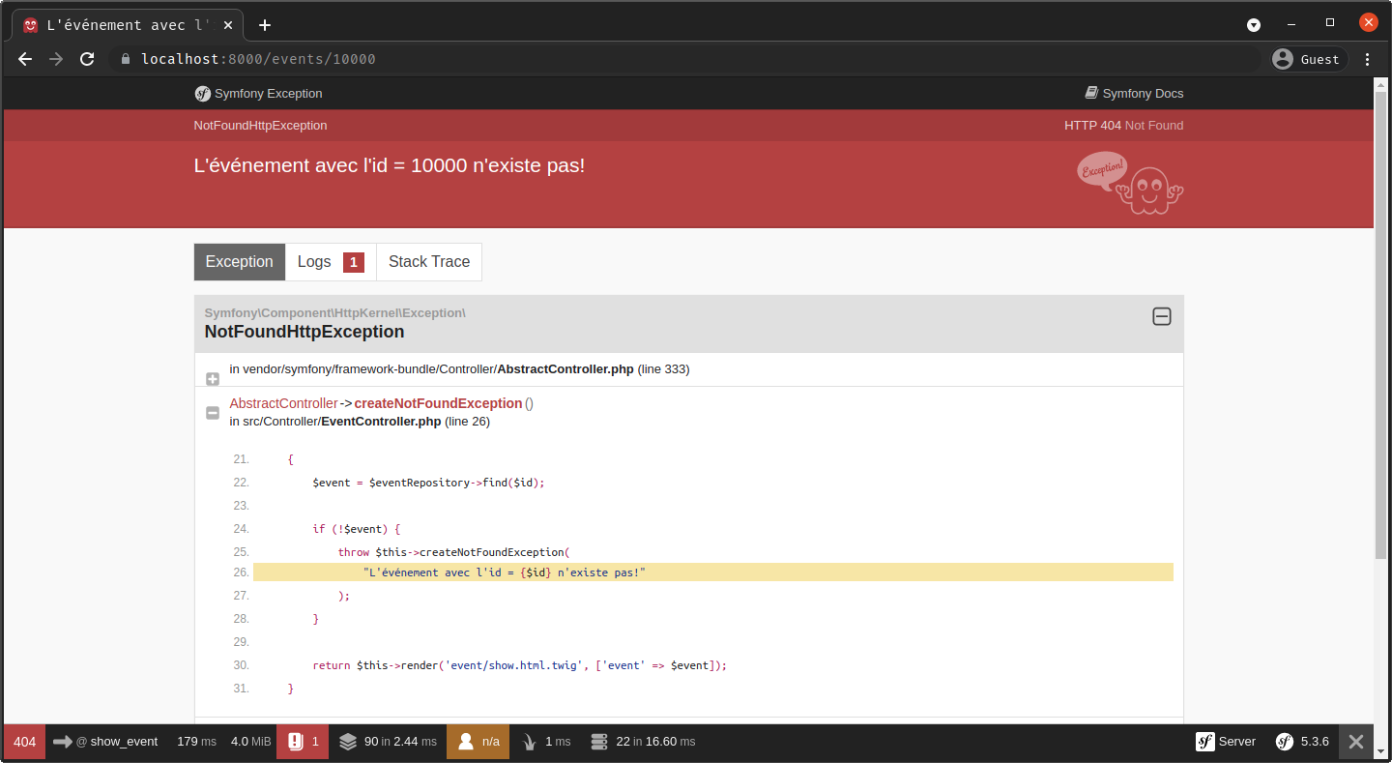This screenshot has width=1392, height=763.
Task: Close the Symfony debug toolbar
Action: [1356, 742]
